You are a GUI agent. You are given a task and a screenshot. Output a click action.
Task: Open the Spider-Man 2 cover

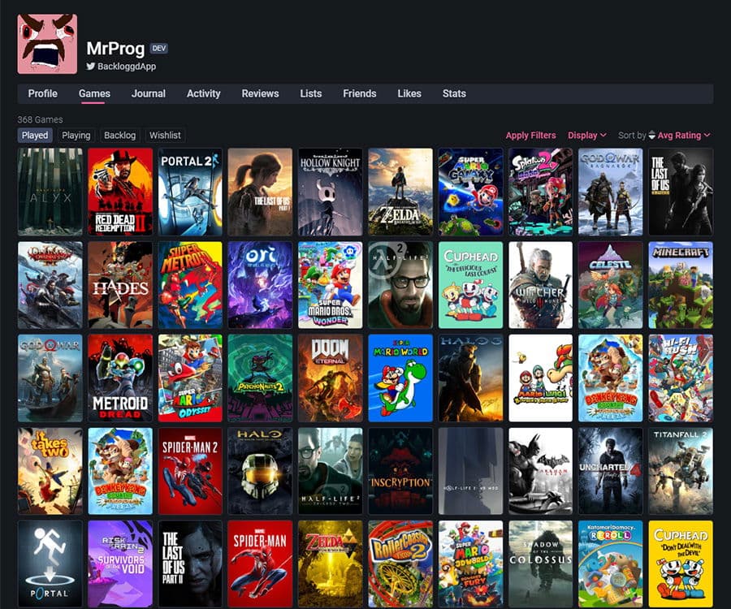[190, 472]
